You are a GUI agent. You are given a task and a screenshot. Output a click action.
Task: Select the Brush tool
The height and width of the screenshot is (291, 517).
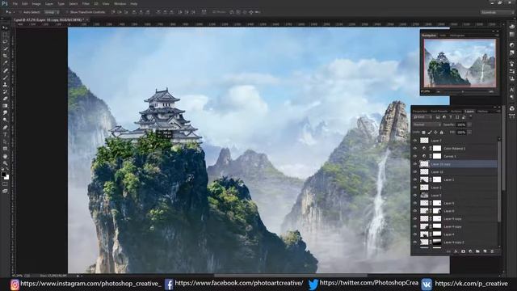(x=5, y=78)
